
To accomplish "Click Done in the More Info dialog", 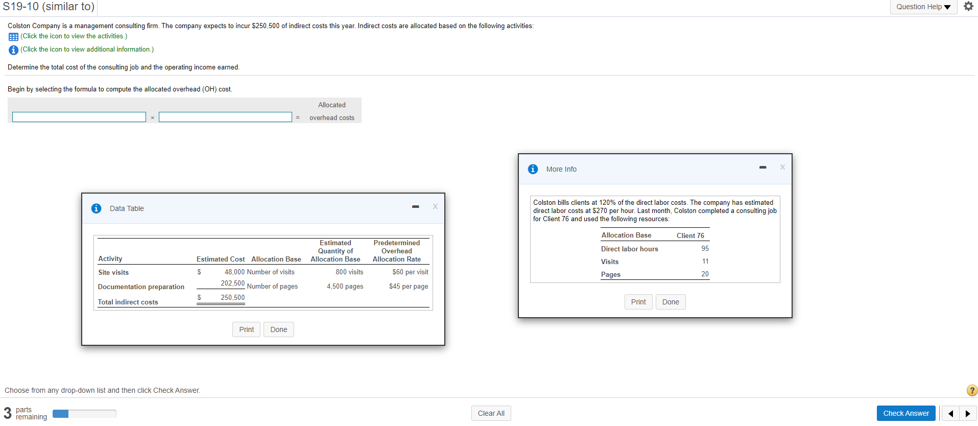I will pyautogui.click(x=671, y=302).
